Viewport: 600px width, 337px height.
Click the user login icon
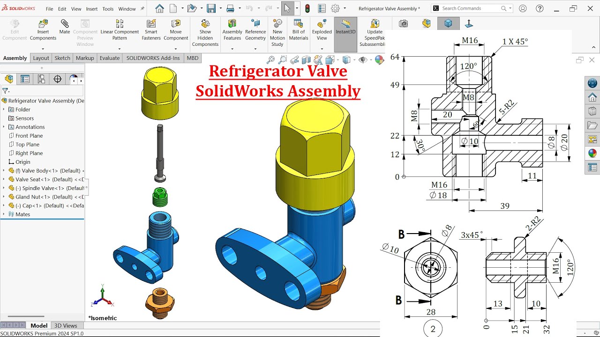523,8
